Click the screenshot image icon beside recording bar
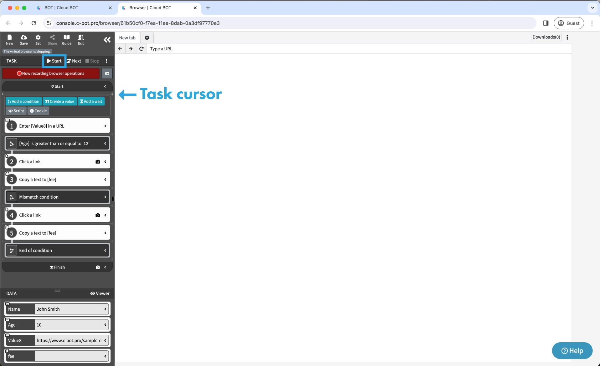Image resolution: width=601 pixels, height=366 pixels. [107, 74]
